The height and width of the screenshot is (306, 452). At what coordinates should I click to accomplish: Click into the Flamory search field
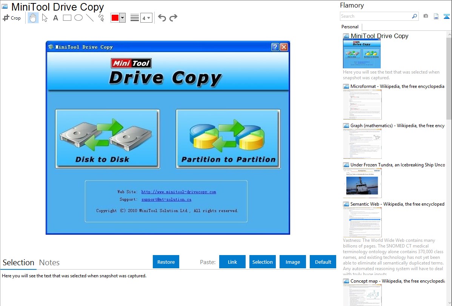[x=375, y=16]
